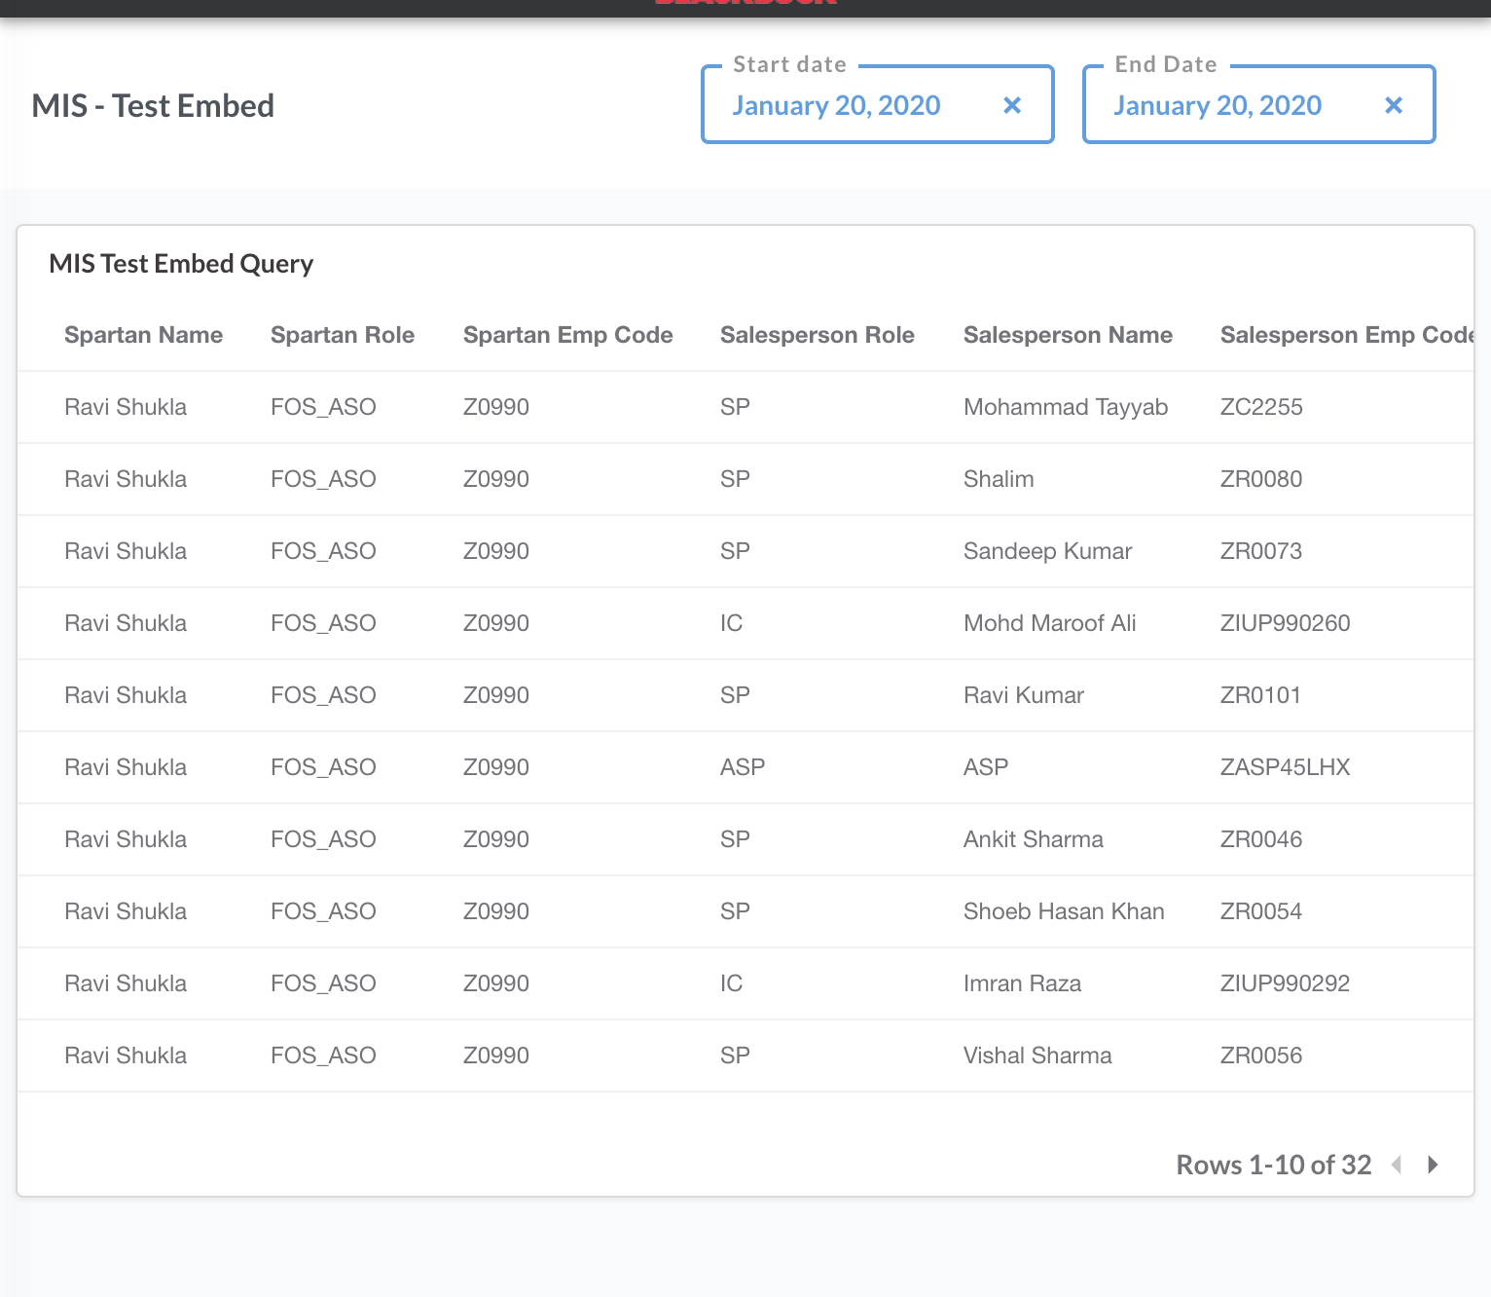1491x1297 pixels.
Task: Click the January 20, 2020 start date text
Action: coord(837,105)
